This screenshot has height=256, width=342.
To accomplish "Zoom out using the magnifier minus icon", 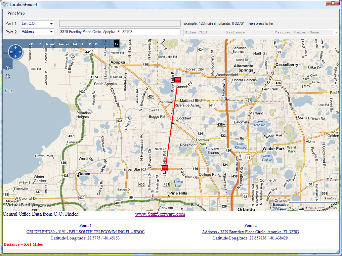I will click(7, 76).
